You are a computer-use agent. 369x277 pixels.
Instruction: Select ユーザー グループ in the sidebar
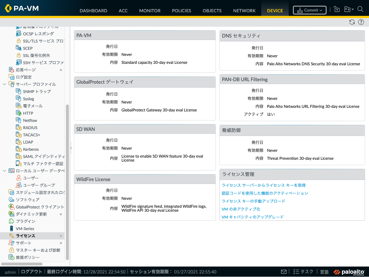coord(39,185)
